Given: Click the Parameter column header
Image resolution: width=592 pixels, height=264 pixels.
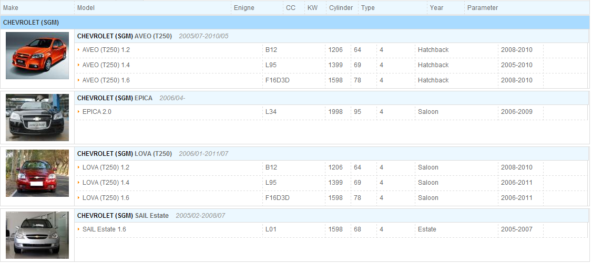Looking at the screenshot, I should pyautogui.click(x=483, y=7).
